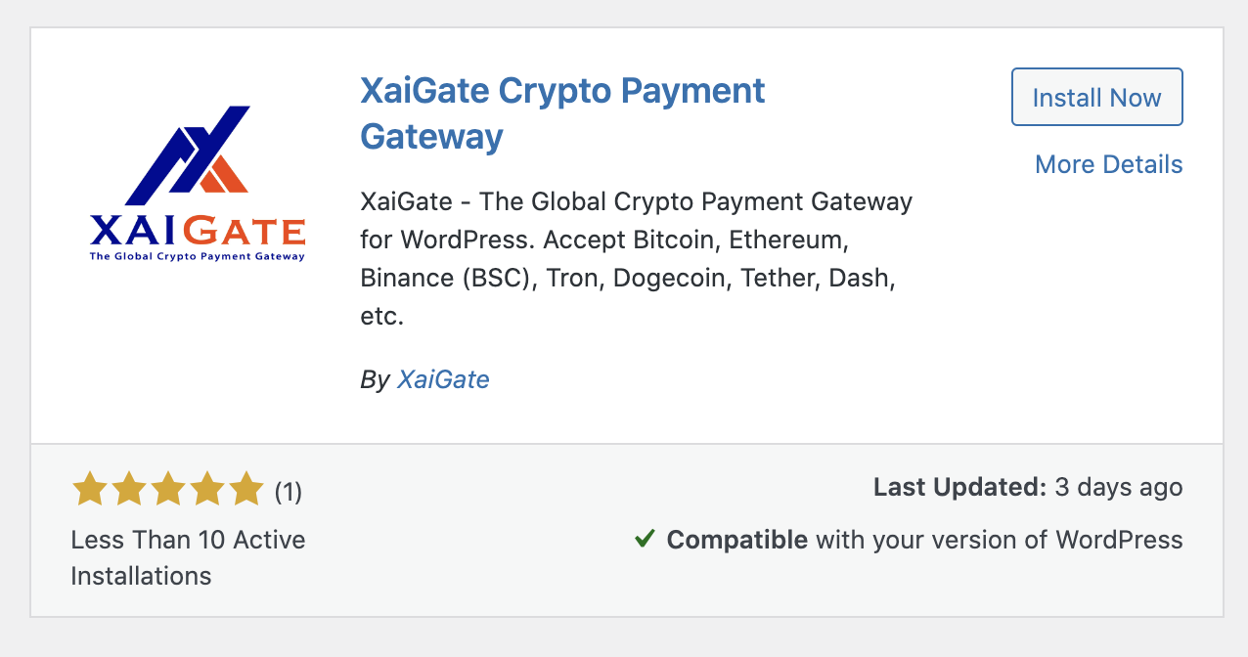Image resolution: width=1248 pixels, height=657 pixels.
Task: Visit the XaiGate author link
Action: click(x=443, y=379)
